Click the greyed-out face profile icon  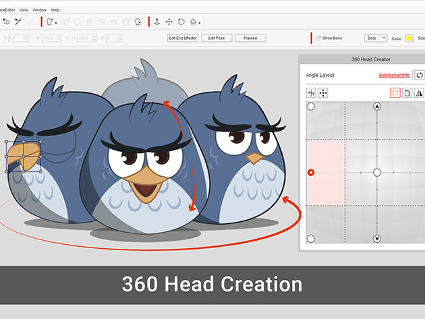[78, 22]
